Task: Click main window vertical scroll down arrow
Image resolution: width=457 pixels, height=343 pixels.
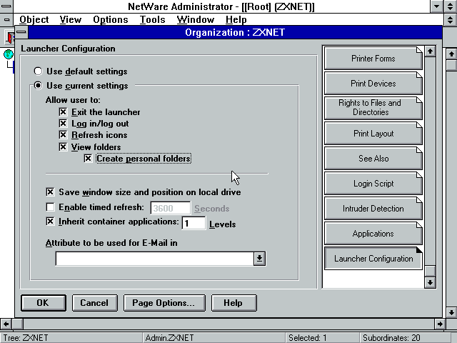Action: coord(451,312)
